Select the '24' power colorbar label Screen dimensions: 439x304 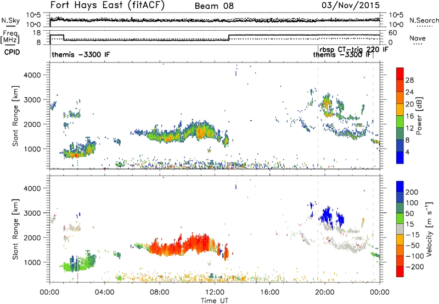point(409,92)
